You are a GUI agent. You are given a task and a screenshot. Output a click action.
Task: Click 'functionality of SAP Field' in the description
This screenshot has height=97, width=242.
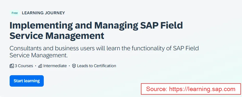click(165, 48)
